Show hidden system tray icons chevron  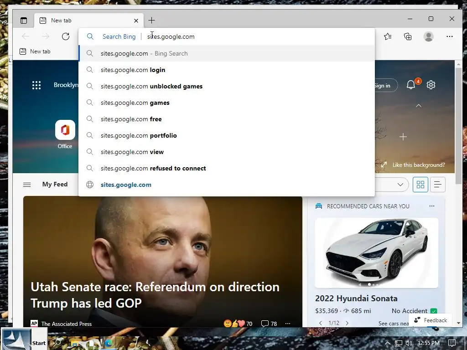click(388, 343)
